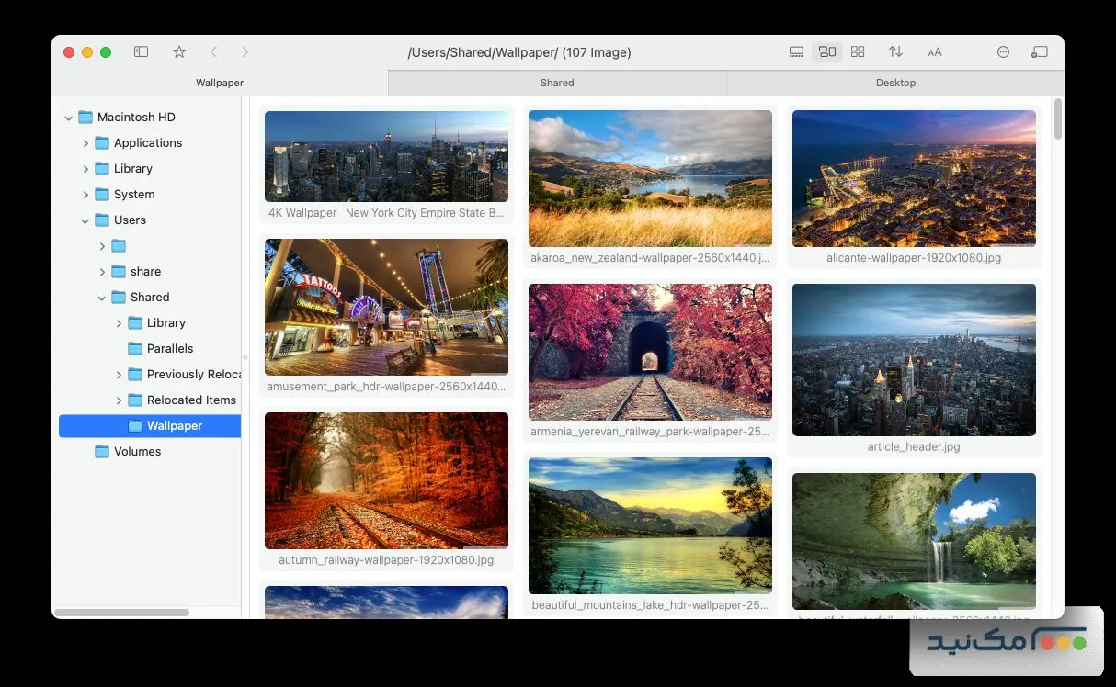Open the more options ellipsis menu
The height and width of the screenshot is (687, 1116).
point(1003,52)
